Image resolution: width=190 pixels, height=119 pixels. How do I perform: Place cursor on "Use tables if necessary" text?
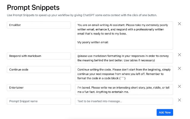point(139,60)
